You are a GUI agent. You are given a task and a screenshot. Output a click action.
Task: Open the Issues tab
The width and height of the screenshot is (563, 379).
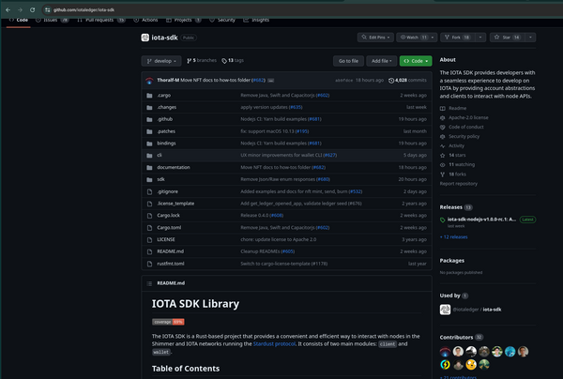tap(52, 20)
